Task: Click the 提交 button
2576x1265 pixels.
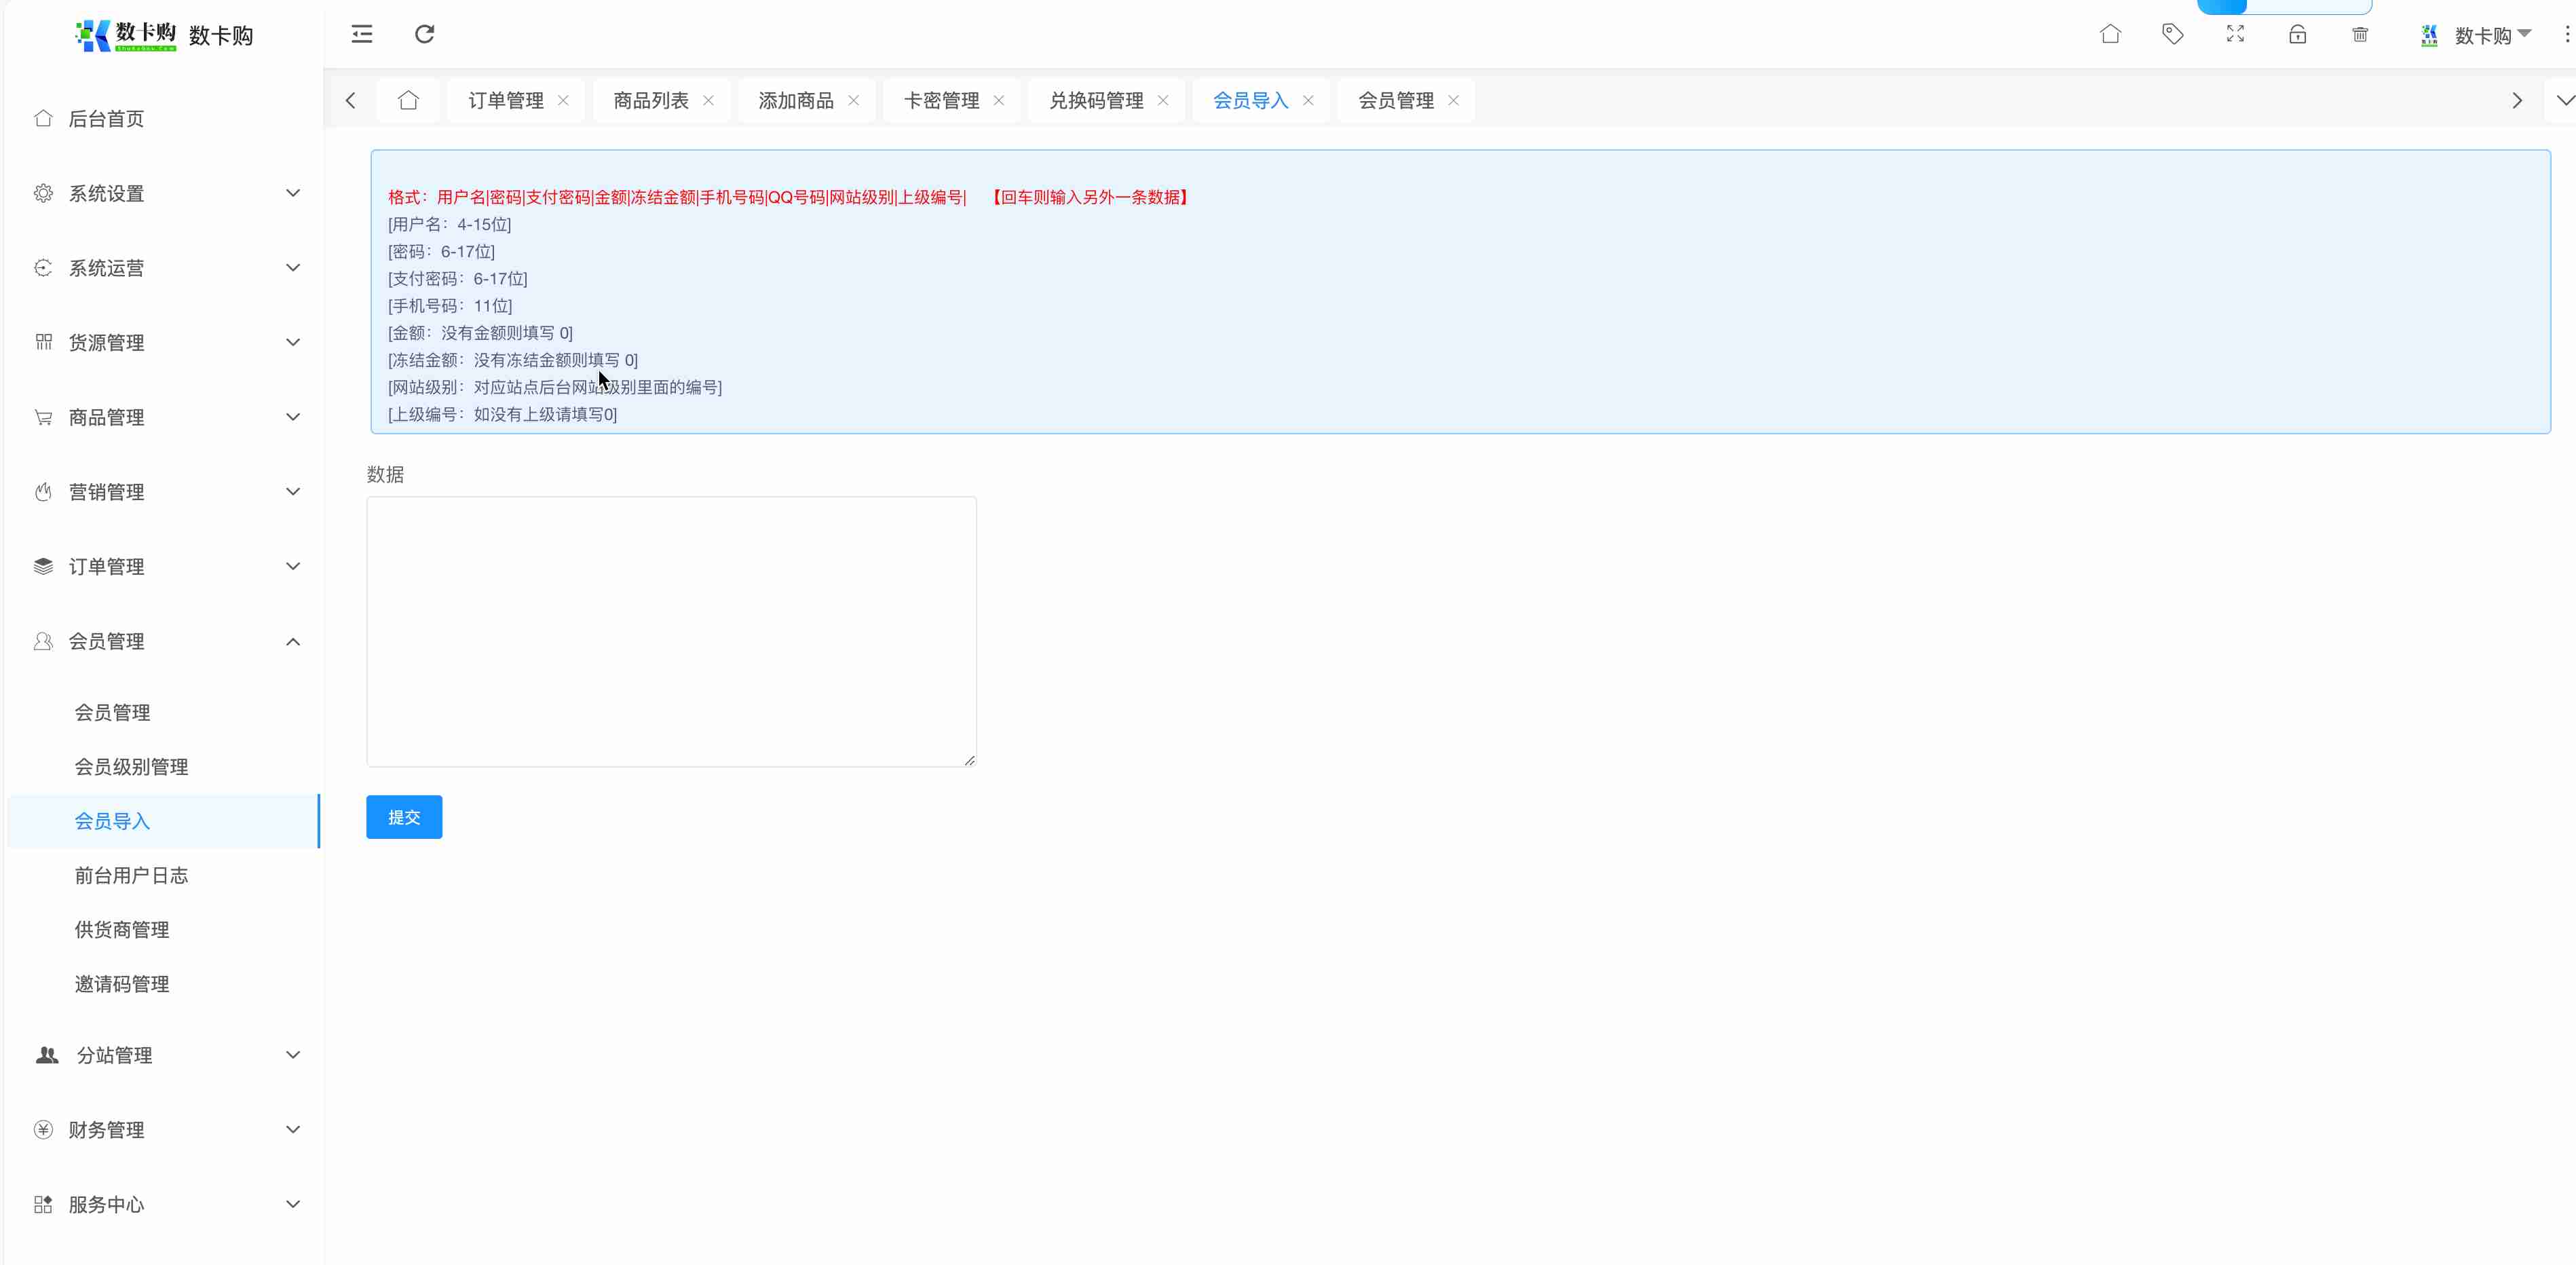Action: (404, 817)
